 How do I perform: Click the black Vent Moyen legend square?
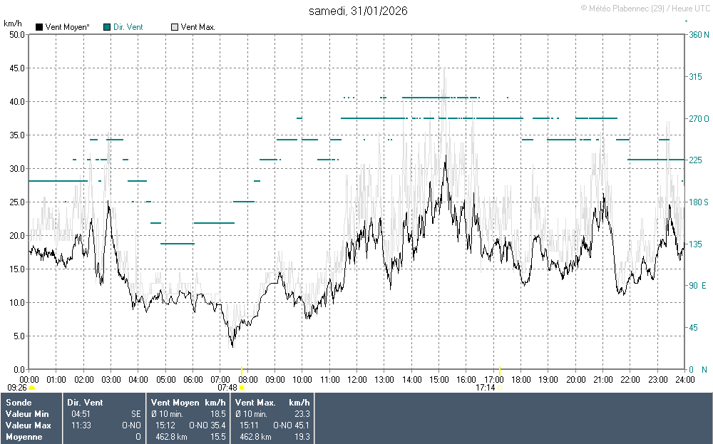(x=39, y=27)
